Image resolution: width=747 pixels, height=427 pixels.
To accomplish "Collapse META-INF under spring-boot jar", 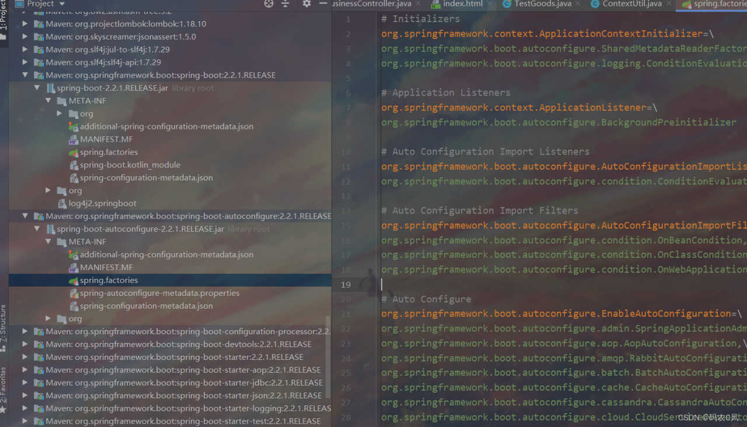I will tap(48, 101).
